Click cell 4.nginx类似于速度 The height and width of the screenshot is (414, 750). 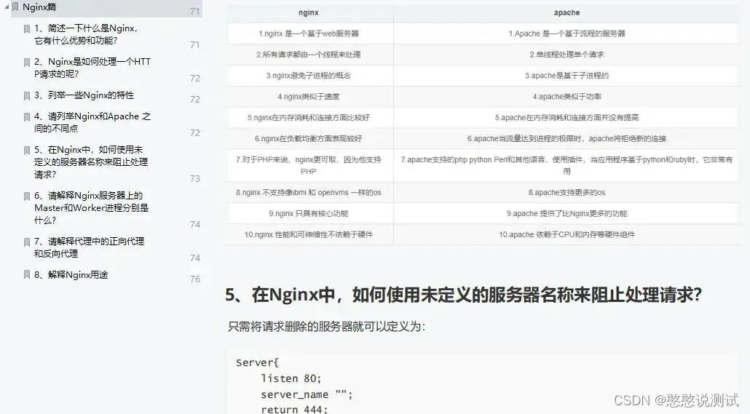pos(309,97)
